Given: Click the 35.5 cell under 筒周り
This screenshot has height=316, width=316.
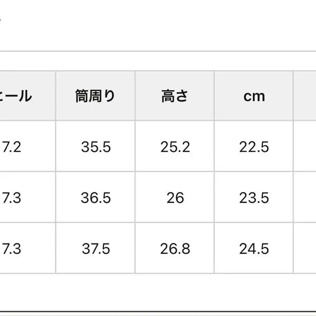Looking at the screenshot, I should coord(95,147).
